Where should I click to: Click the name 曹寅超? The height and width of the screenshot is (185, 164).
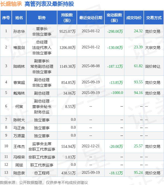[19, 83]
